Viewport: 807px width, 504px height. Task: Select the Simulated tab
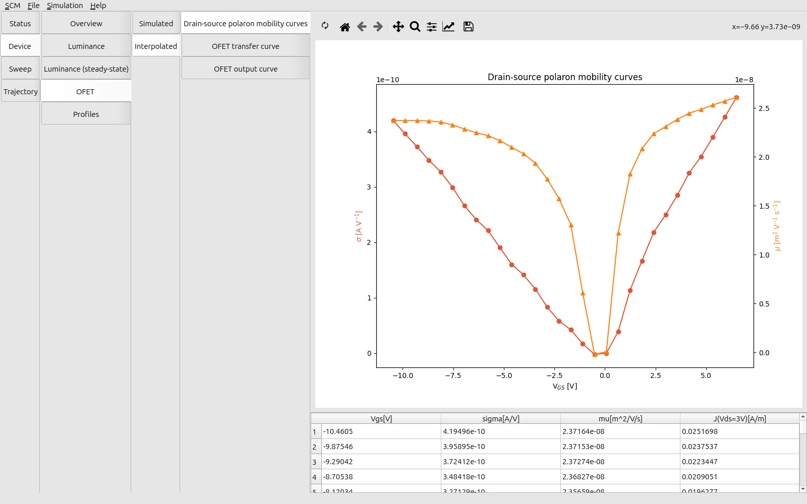click(x=156, y=24)
